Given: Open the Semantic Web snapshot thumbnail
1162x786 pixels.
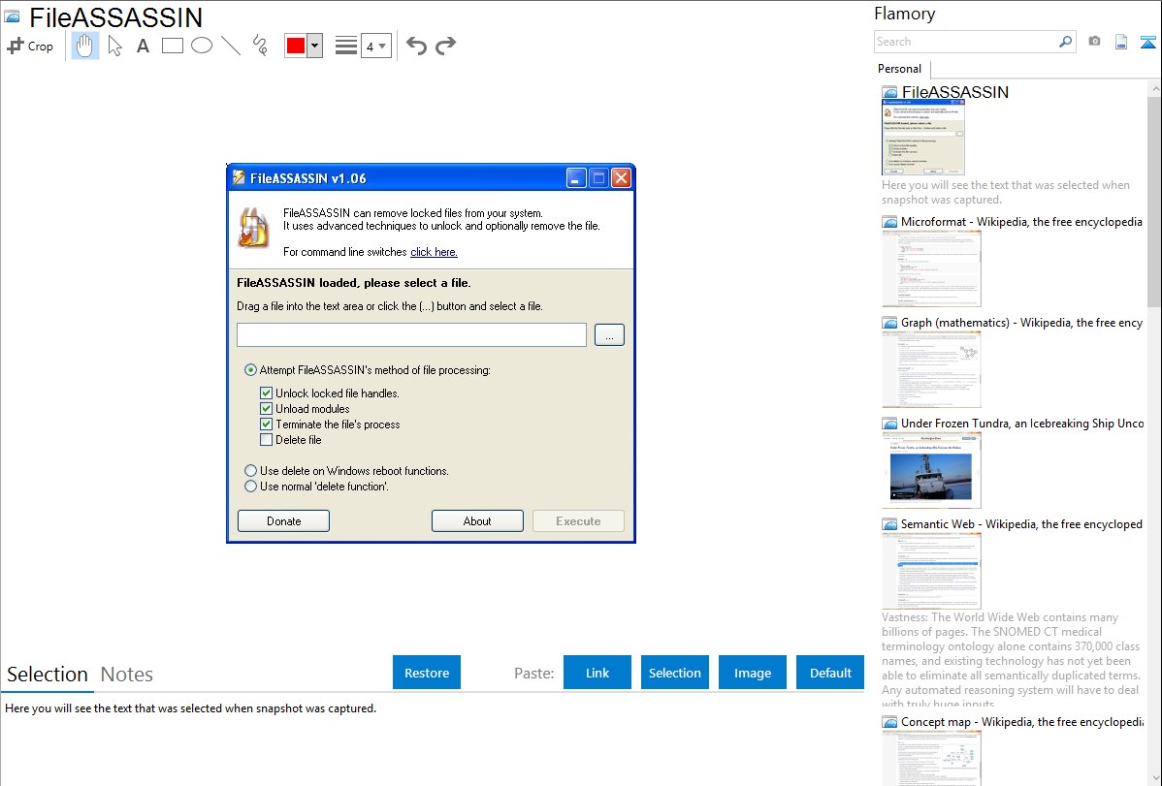Looking at the screenshot, I should click(x=931, y=571).
